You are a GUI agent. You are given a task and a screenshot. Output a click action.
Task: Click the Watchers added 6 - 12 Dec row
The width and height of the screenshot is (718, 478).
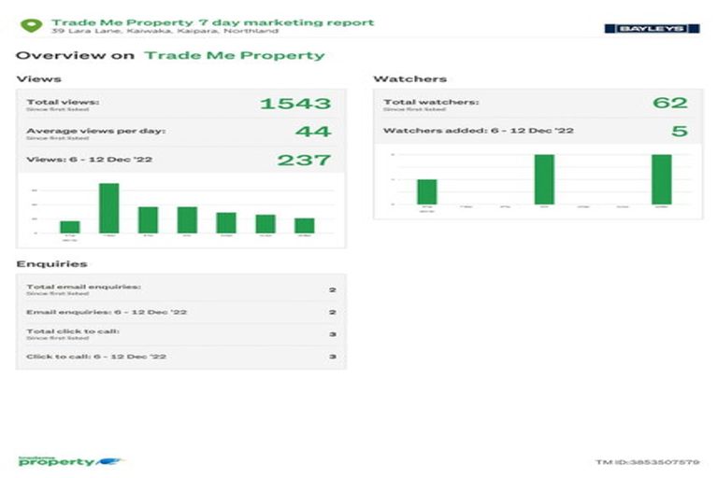(x=536, y=131)
